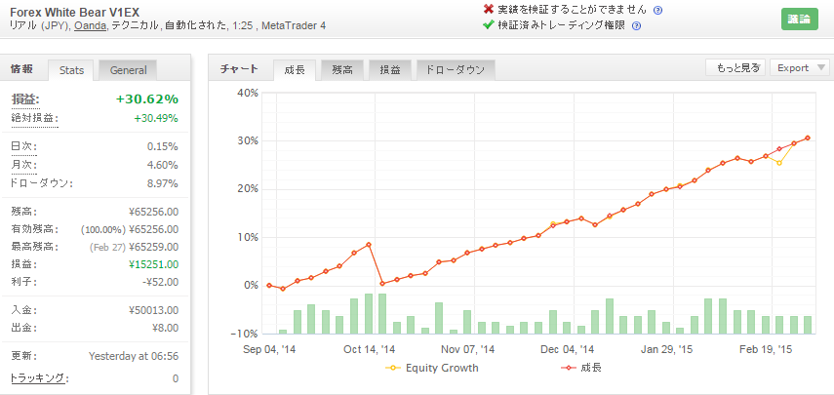Toggle Equity Growth series in chart legend

click(x=431, y=368)
